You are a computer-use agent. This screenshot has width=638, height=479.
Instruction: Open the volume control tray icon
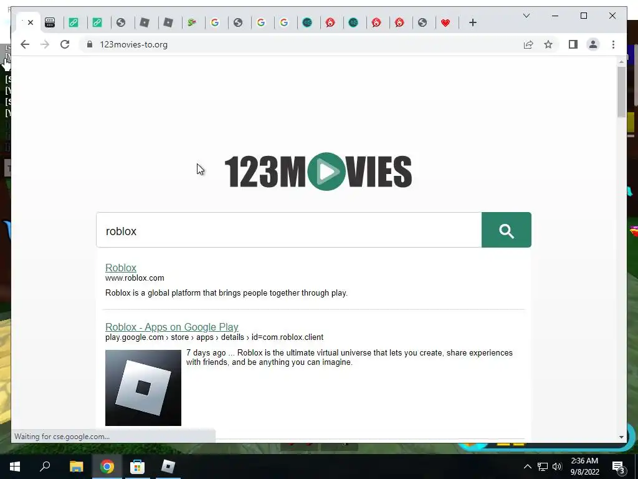pyautogui.click(x=557, y=467)
